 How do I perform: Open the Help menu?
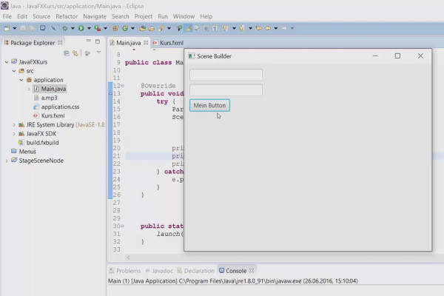point(206,16)
